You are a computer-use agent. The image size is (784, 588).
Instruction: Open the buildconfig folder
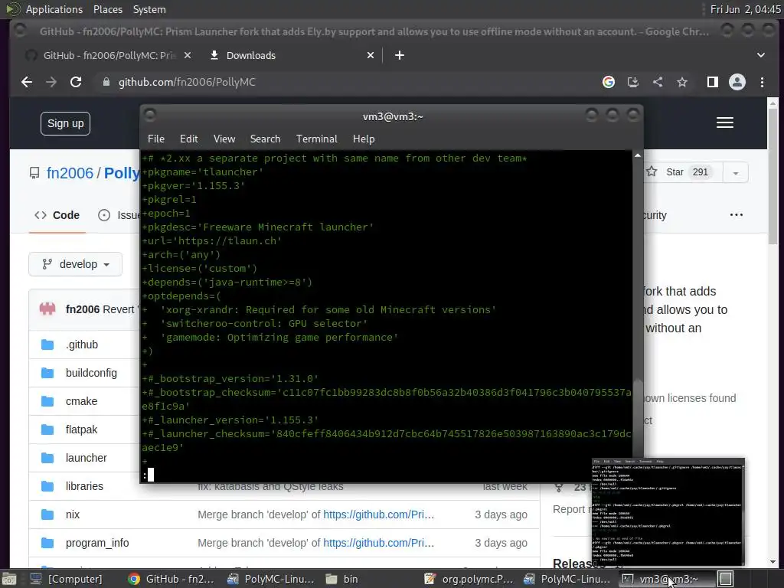[91, 373]
